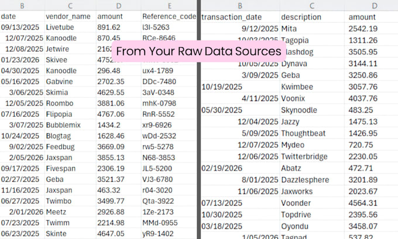Select transaction date 9/12/2025

[x=240, y=29]
